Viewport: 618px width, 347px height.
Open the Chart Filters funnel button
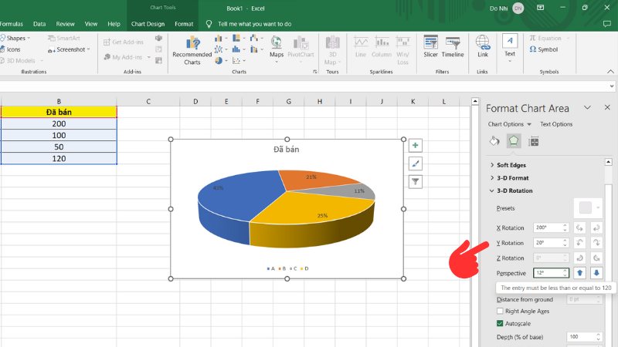(x=416, y=182)
